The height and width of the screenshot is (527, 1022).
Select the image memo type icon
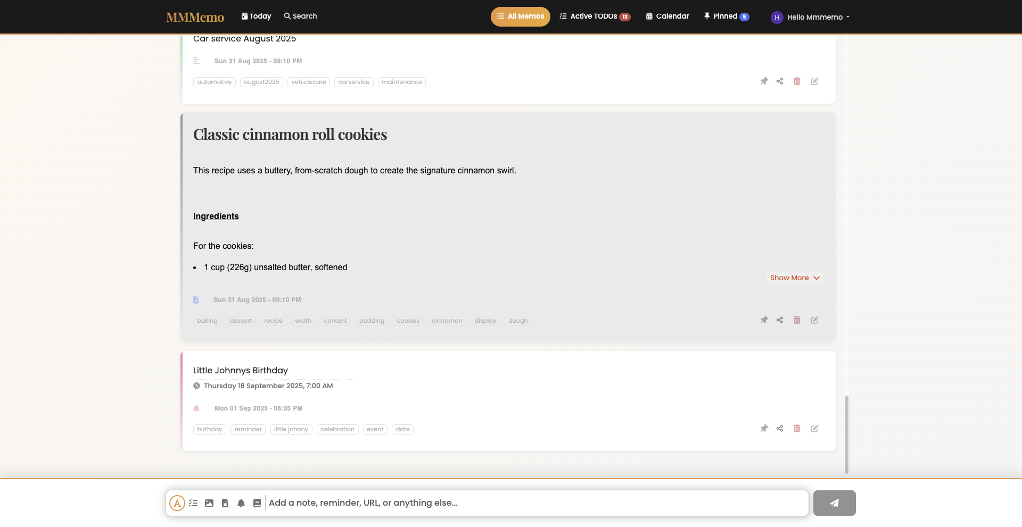(209, 503)
